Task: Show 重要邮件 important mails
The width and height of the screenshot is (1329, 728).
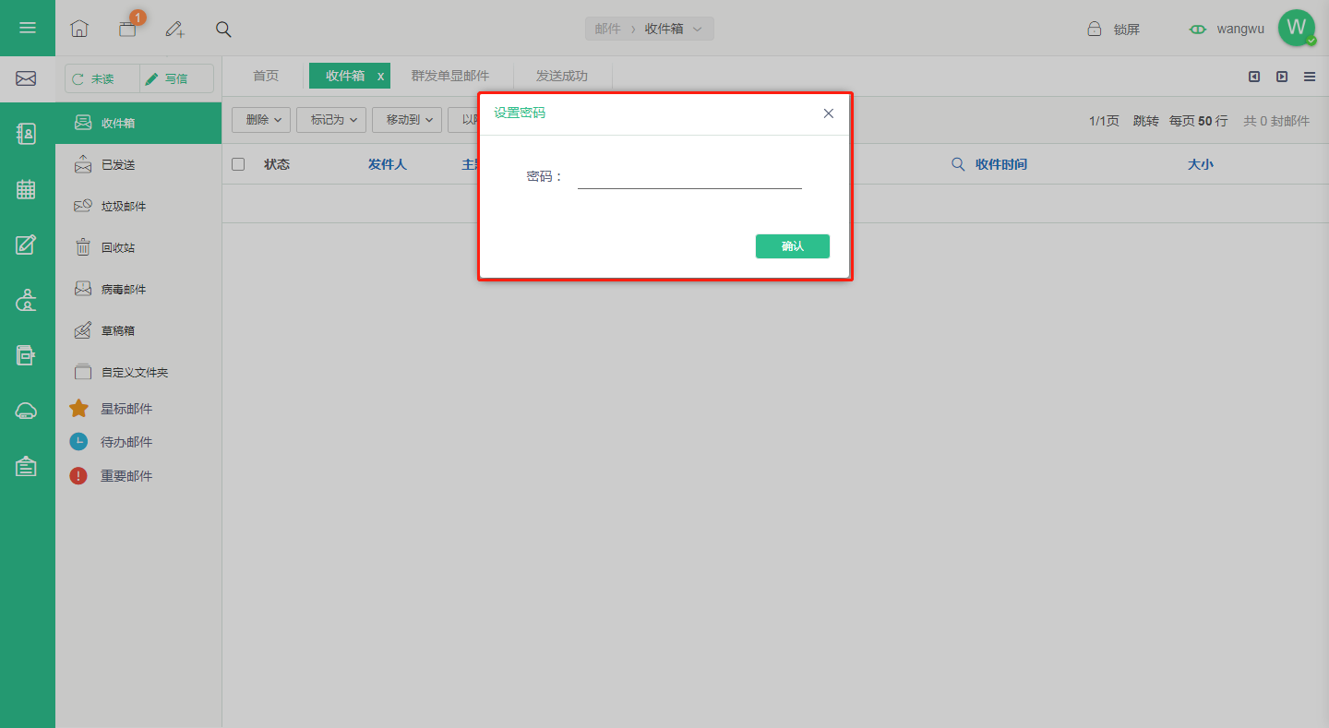Action: coord(126,476)
